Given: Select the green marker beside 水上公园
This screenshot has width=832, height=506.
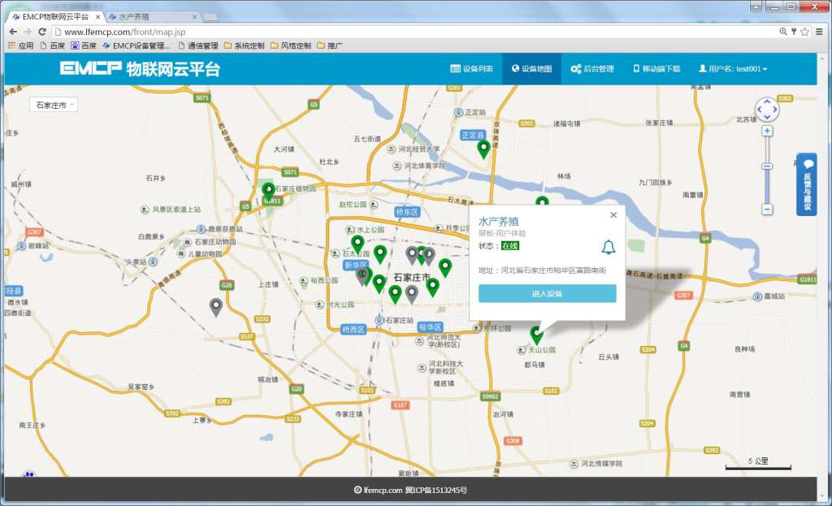Looking at the screenshot, I should coord(357,244).
